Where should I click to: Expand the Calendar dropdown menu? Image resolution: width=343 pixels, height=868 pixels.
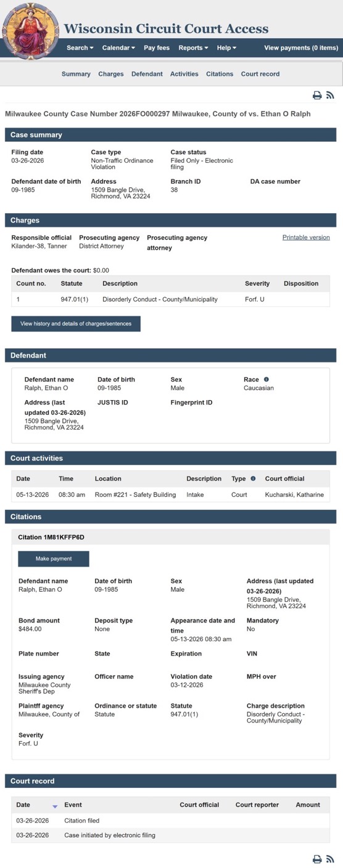(x=118, y=47)
